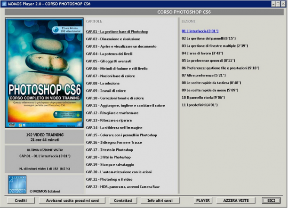288x208 pixels.
Task: Click the Photoshop CS6 course cover image
Action: 44,73
